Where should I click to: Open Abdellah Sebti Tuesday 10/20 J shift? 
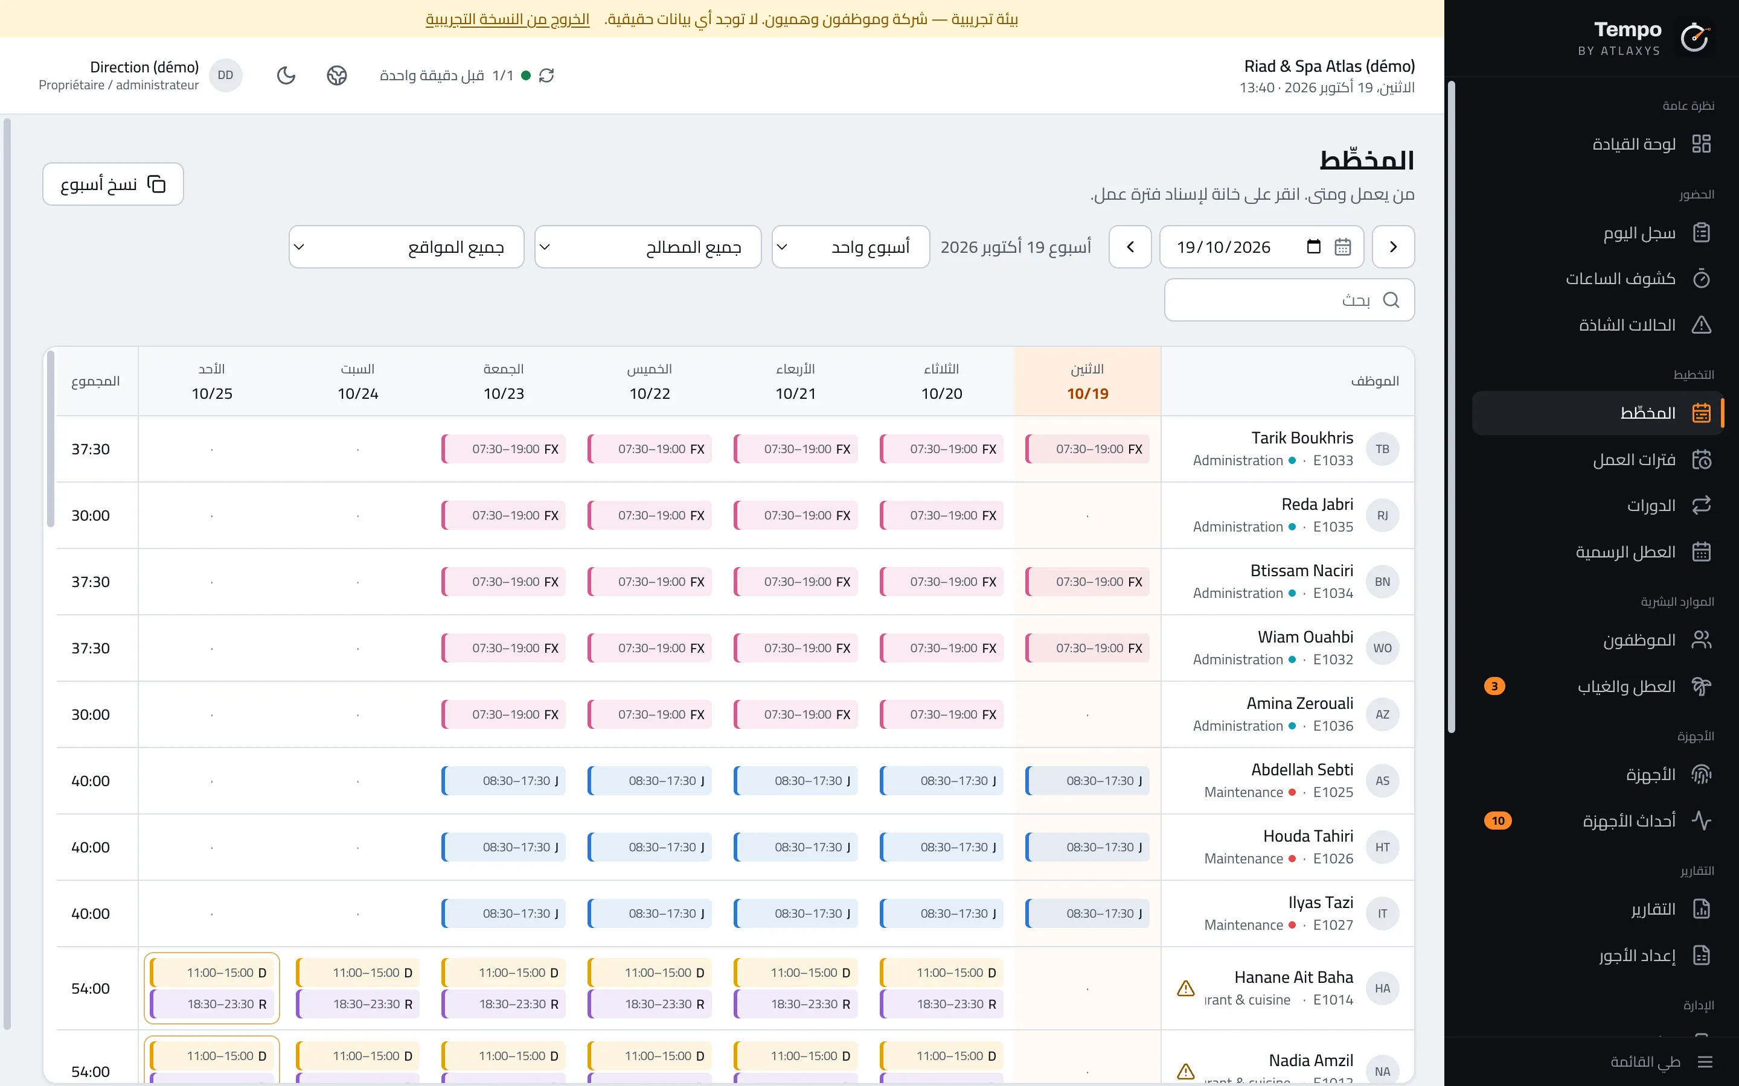pyautogui.click(x=941, y=781)
